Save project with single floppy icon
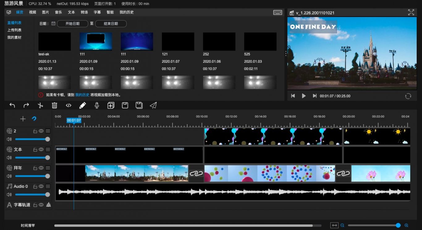Image resolution: width=422 pixels, height=230 pixels. 125,105
